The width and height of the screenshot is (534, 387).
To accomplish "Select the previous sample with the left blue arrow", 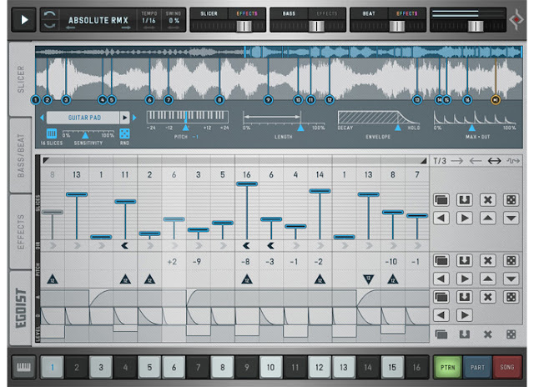I will [42, 118].
